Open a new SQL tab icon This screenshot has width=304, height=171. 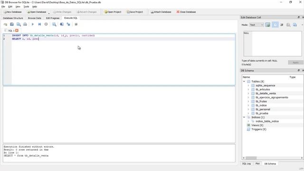click(5, 24)
